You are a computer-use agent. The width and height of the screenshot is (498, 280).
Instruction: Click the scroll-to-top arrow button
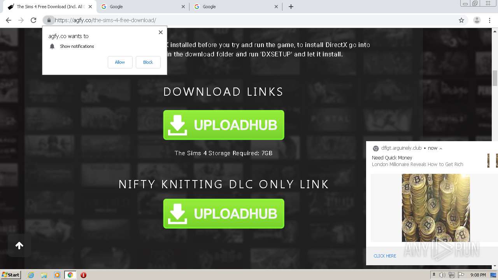19,245
